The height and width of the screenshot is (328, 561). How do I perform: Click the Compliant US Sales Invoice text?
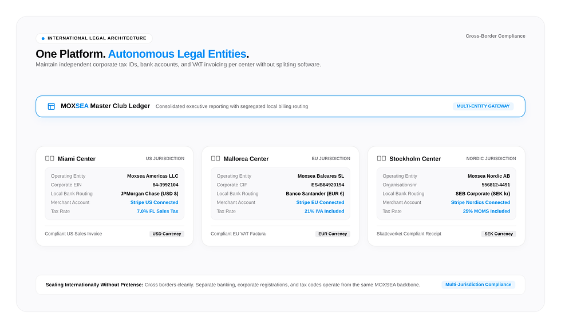coord(73,234)
